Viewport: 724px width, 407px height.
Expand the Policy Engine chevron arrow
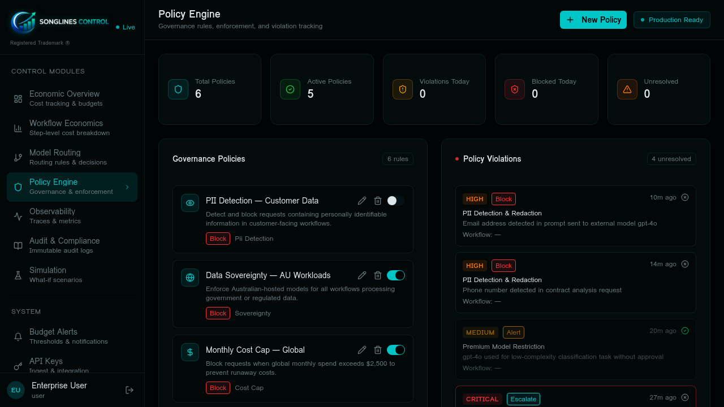tap(127, 187)
